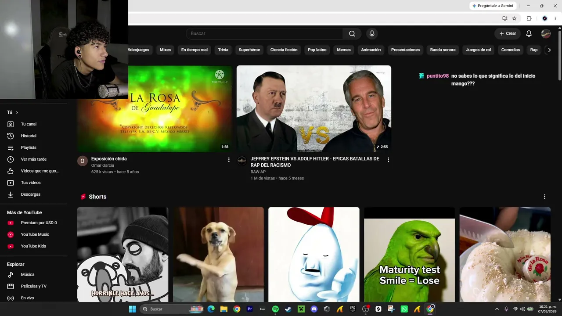The width and height of the screenshot is (562, 316).
Task: Bookmark this page with the star icon
Action: pyautogui.click(x=514, y=18)
